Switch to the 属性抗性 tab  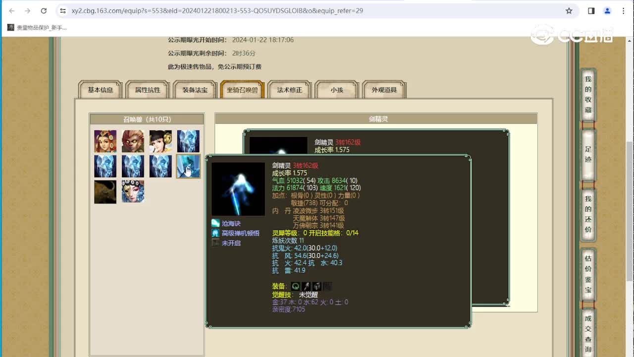click(148, 90)
